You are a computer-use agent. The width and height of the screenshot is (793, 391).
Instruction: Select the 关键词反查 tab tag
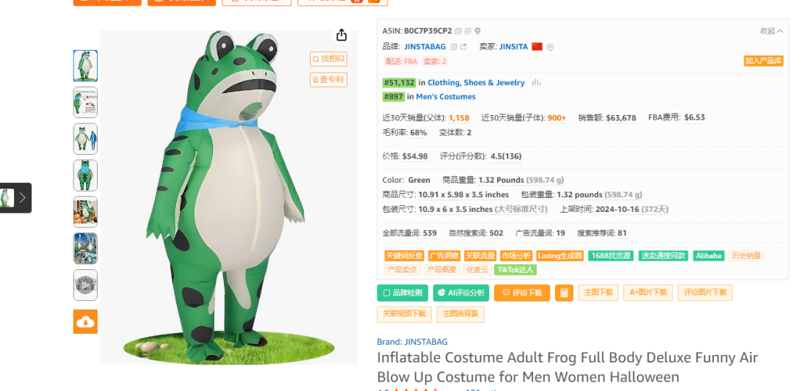point(404,255)
